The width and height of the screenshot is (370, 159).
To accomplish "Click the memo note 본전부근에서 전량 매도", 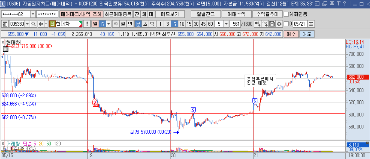I will point(260,81).
